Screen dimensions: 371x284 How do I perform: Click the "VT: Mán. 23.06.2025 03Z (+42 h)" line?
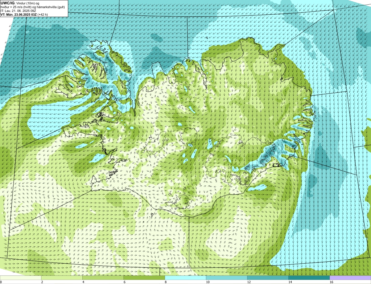[x=24, y=14]
